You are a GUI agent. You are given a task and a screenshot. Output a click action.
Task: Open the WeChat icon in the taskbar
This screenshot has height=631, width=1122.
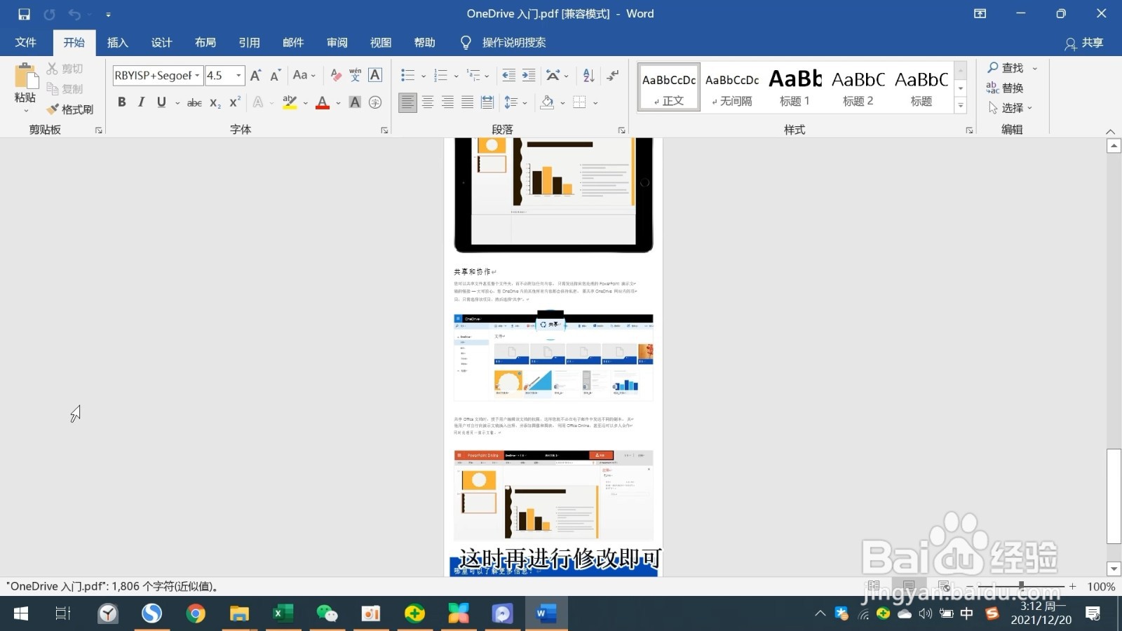click(x=327, y=614)
